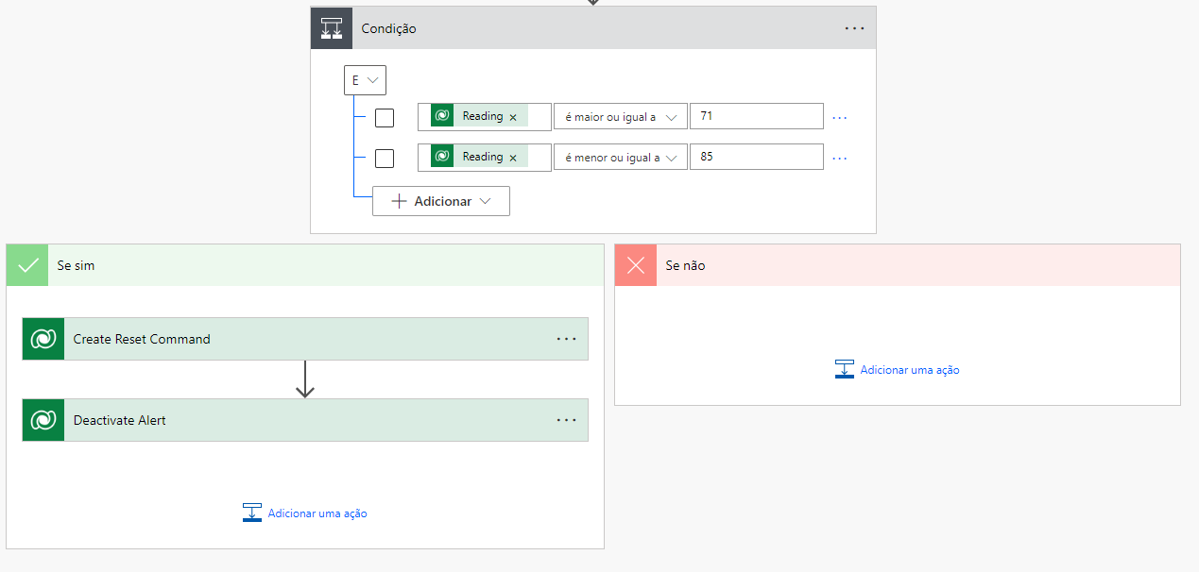Click first row Reading input field
Viewport: 1199px width, 572px height.
point(485,117)
